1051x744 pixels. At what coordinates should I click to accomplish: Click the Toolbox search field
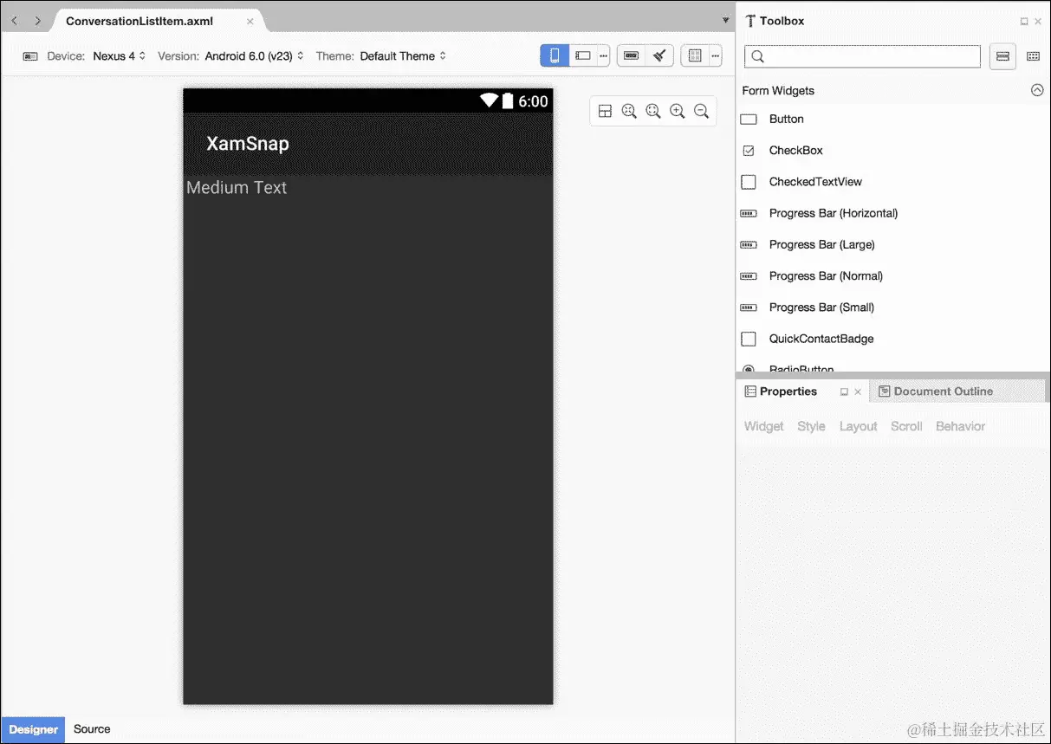click(x=861, y=56)
